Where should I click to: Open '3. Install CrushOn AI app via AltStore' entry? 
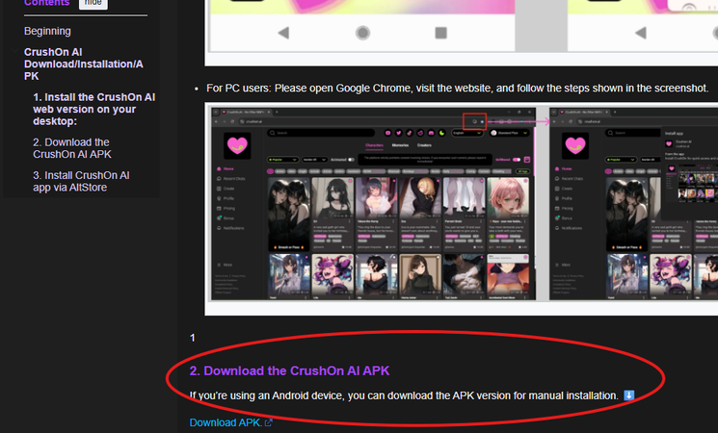(81, 182)
